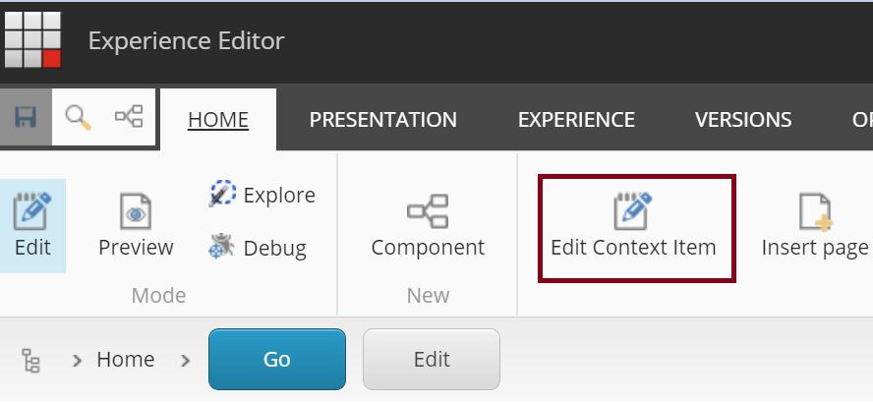Viewport: 873px width, 403px height.
Task: Switch to the PRESENTATION tab
Action: (382, 120)
